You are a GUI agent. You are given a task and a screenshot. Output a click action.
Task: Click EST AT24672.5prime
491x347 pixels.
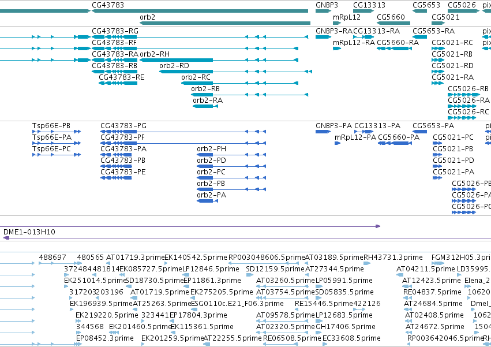pyautogui.click(x=434, y=327)
